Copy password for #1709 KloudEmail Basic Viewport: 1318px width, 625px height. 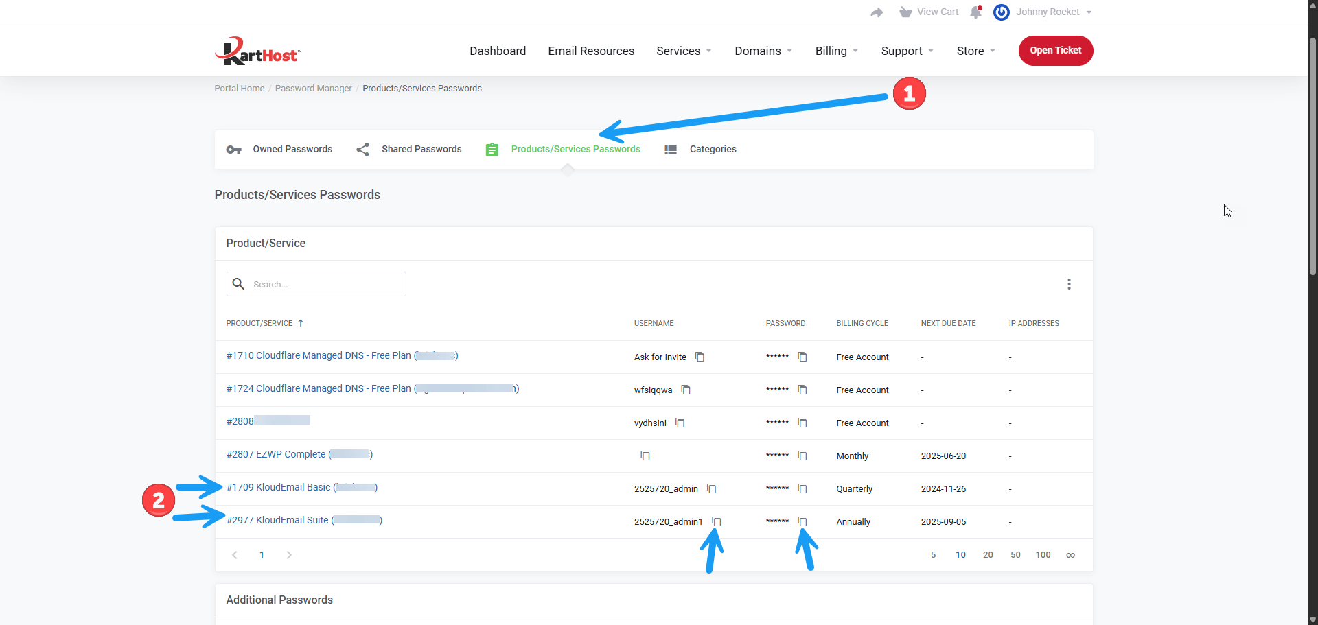[802, 488]
